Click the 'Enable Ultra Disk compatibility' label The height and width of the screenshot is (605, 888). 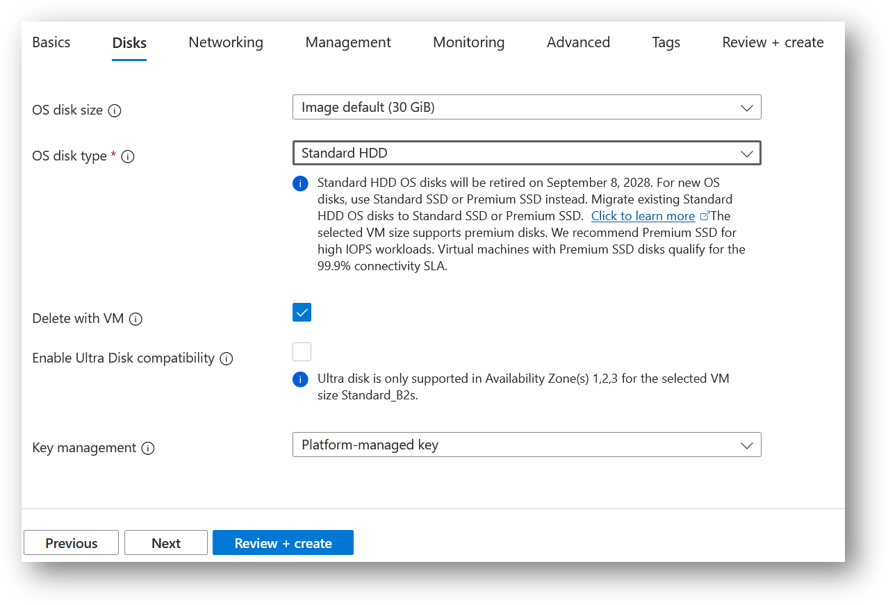click(x=123, y=358)
